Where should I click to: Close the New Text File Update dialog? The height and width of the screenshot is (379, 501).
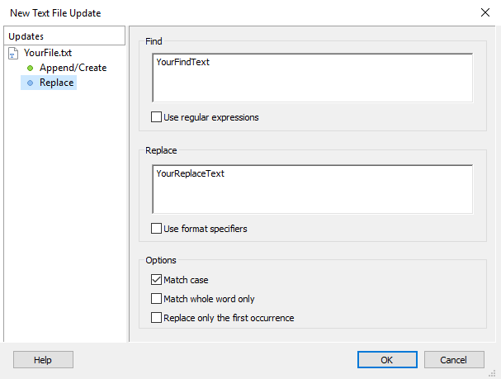point(485,12)
